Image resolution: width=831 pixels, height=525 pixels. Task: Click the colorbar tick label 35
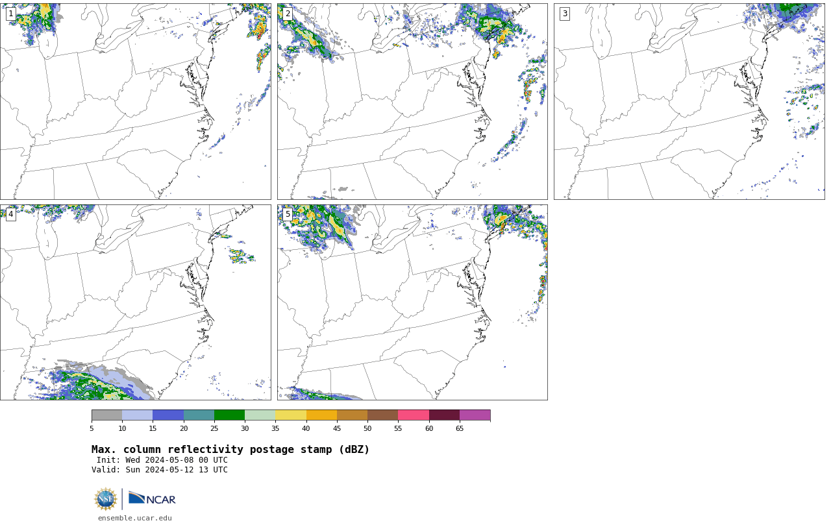tap(275, 428)
